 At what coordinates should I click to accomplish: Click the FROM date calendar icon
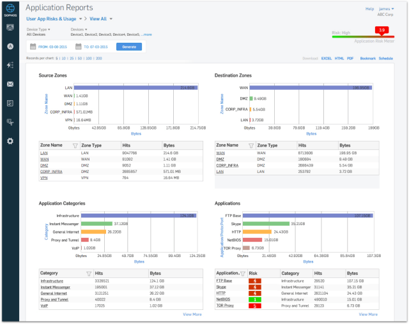pos(33,47)
